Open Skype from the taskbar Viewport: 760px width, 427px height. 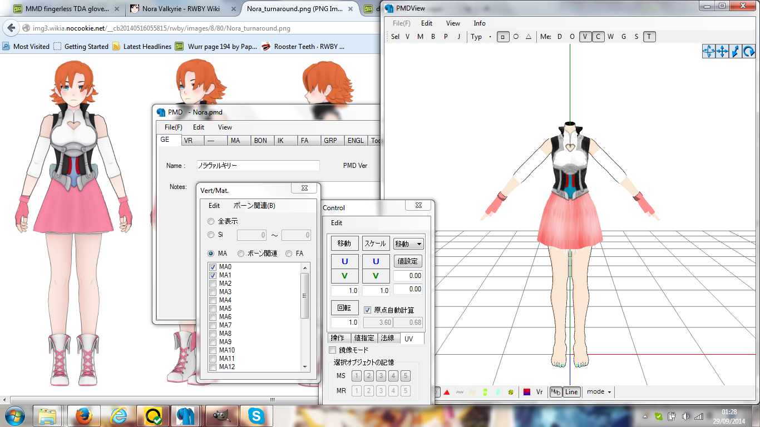256,415
